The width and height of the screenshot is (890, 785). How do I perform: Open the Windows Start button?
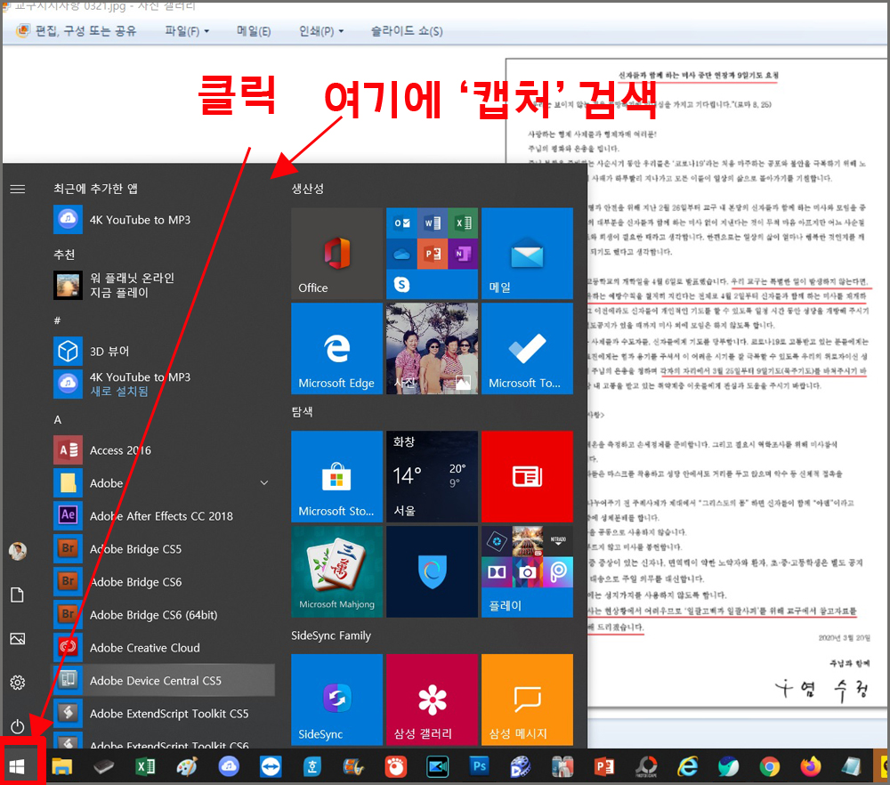[17, 767]
